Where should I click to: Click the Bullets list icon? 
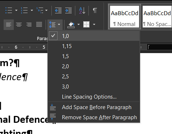tap(9, 10)
